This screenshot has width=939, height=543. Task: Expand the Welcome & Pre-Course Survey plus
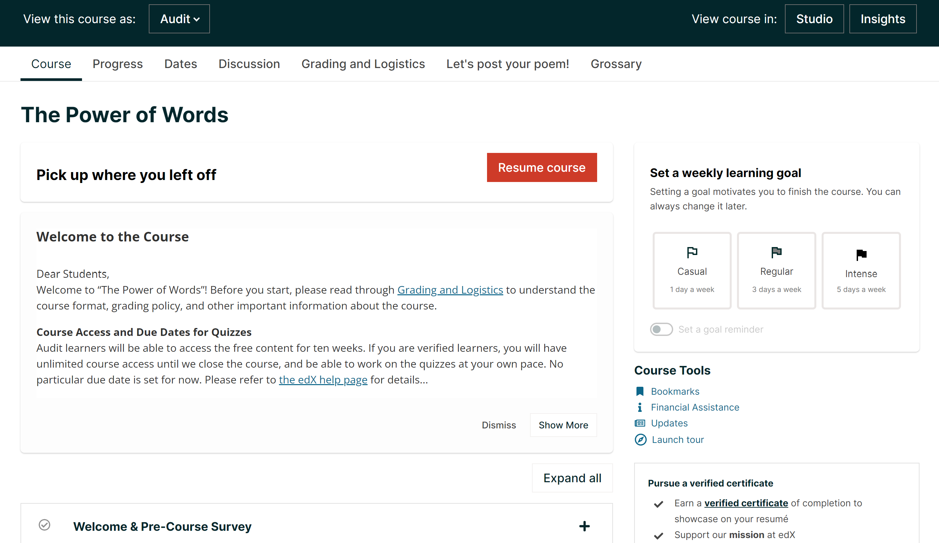tap(584, 526)
